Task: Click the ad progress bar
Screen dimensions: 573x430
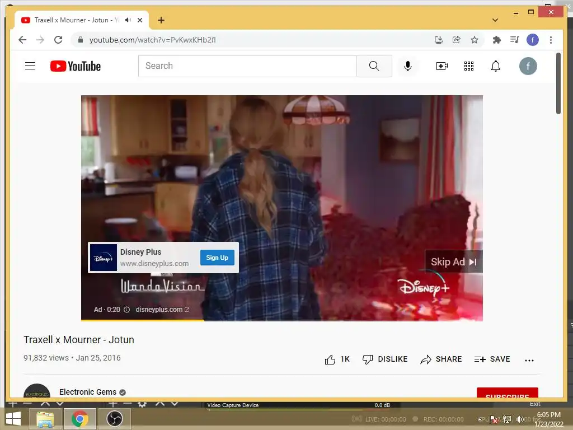Action: (282, 320)
